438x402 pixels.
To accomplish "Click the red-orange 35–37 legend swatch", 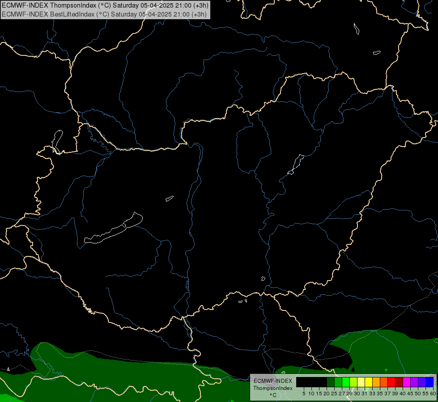I will [384, 382].
